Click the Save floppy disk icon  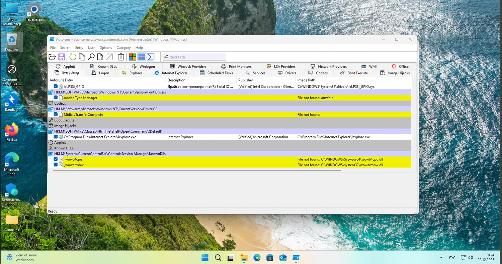(61, 57)
